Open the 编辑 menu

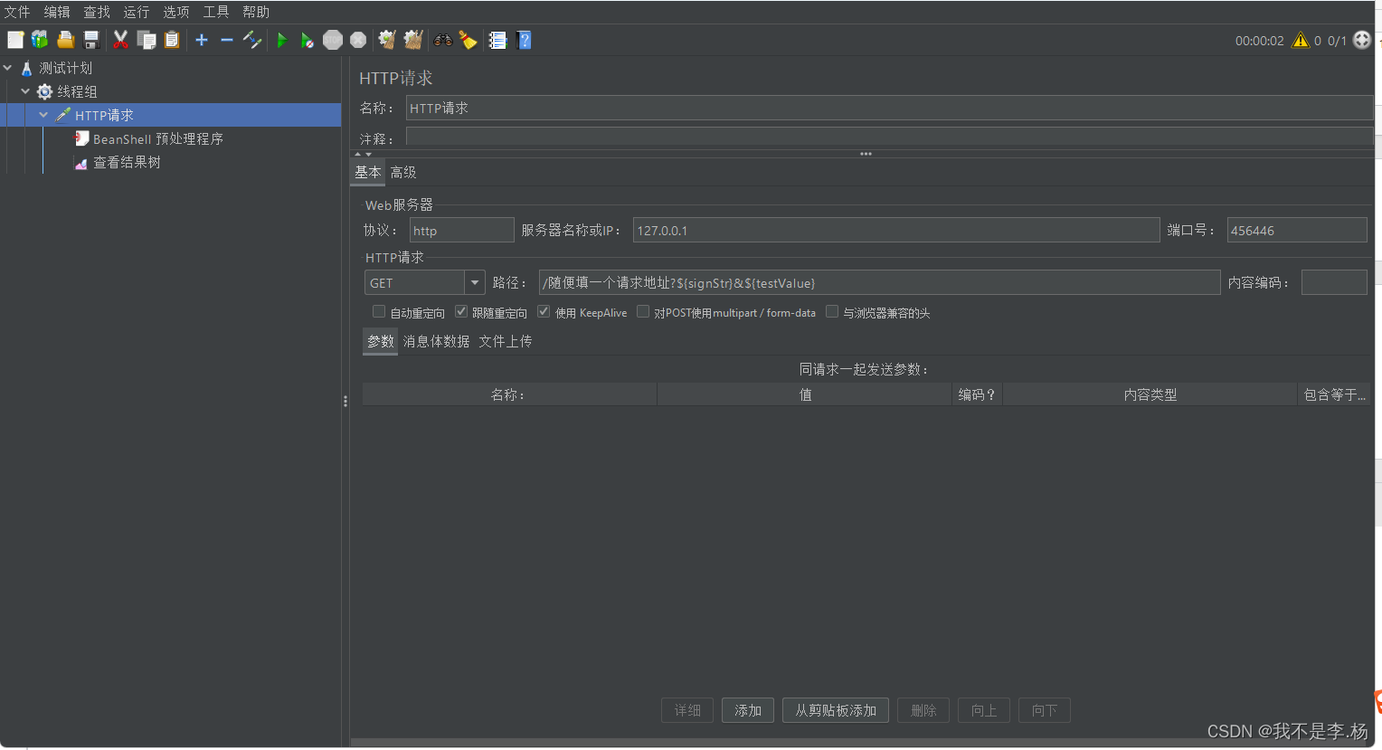click(x=57, y=12)
